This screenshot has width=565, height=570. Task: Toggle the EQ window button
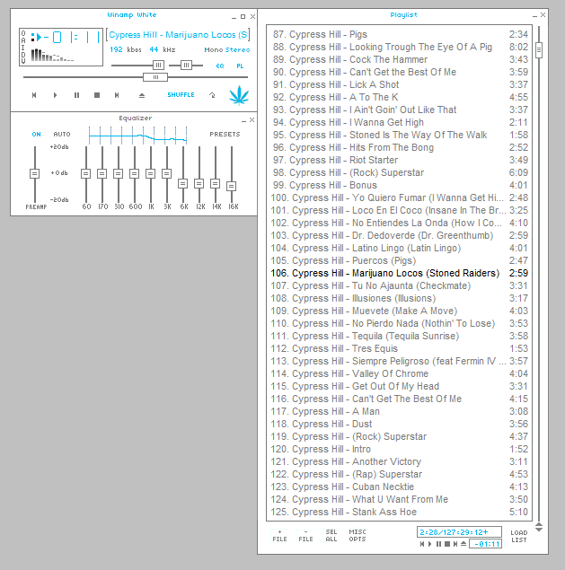pyautogui.click(x=220, y=66)
